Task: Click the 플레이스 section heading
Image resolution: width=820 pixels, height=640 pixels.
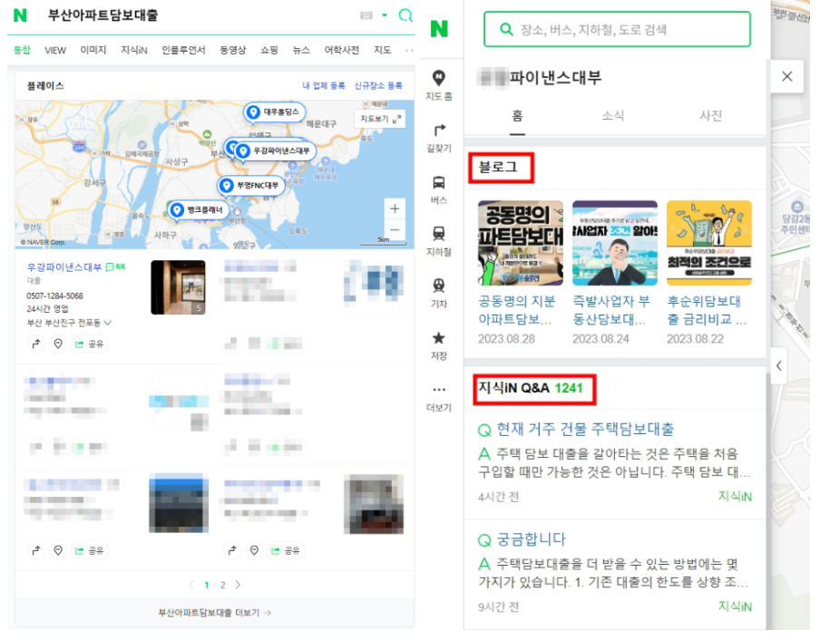Action: click(x=45, y=86)
